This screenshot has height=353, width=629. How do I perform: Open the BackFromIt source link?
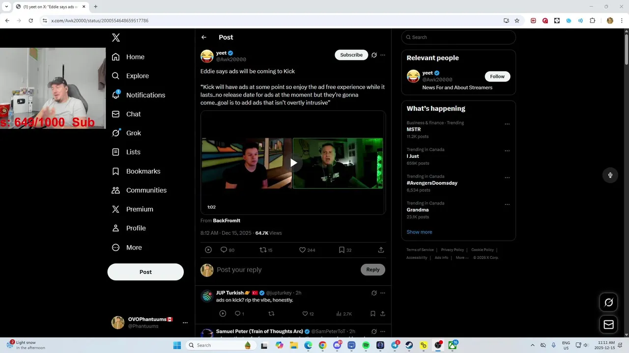(x=227, y=221)
